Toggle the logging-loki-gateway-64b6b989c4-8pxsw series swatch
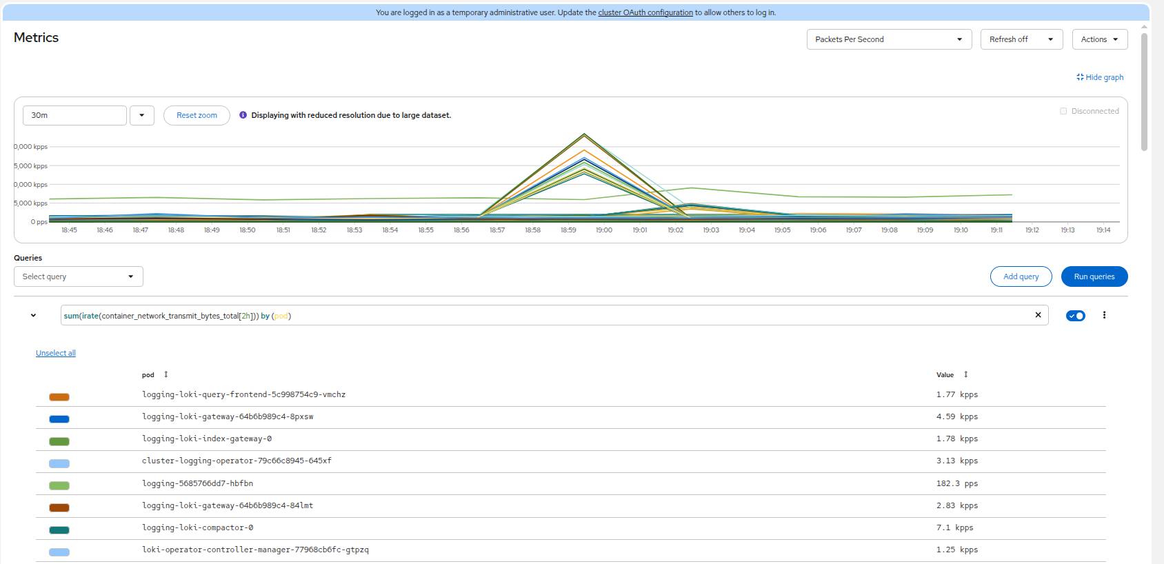Screen dimensions: 1164x564 (59, 419)
